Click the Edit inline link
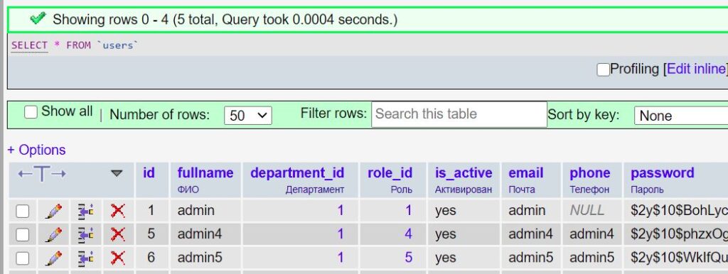 point(696,69)
